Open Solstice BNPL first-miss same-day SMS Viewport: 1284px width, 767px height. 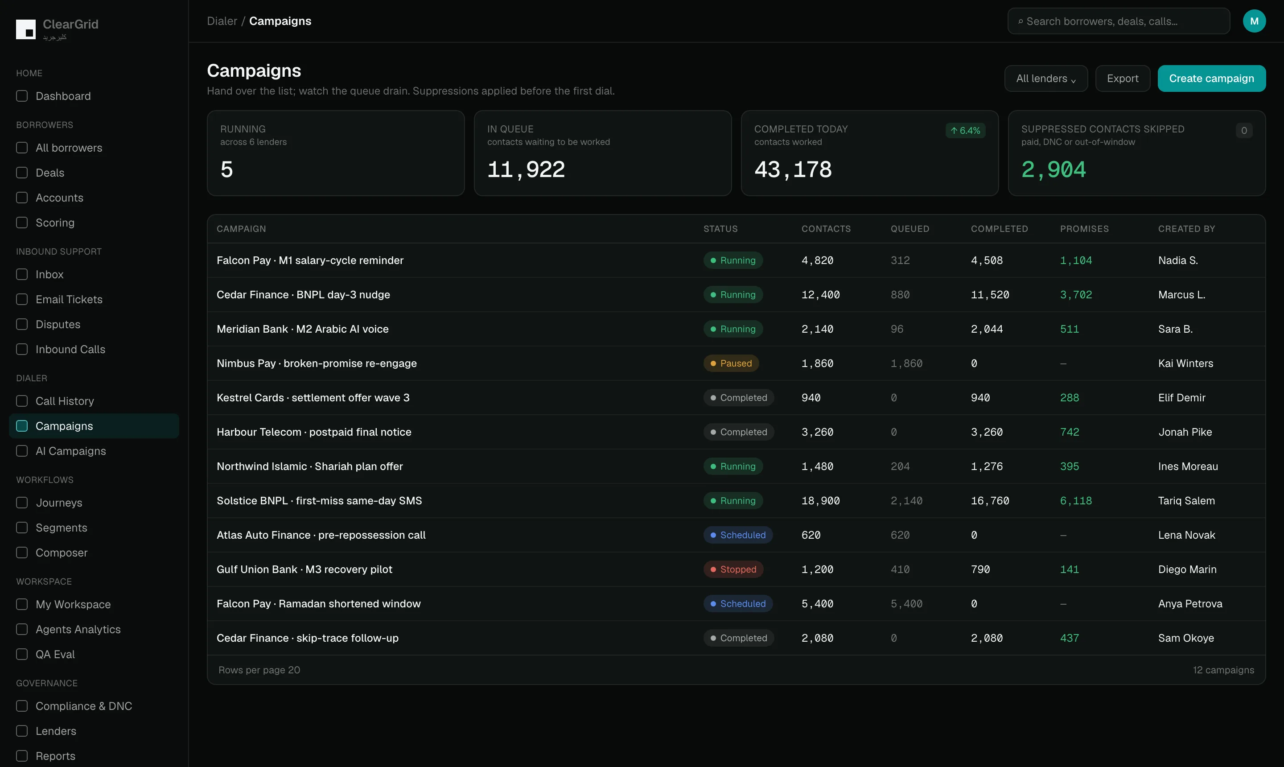point(319,501)
